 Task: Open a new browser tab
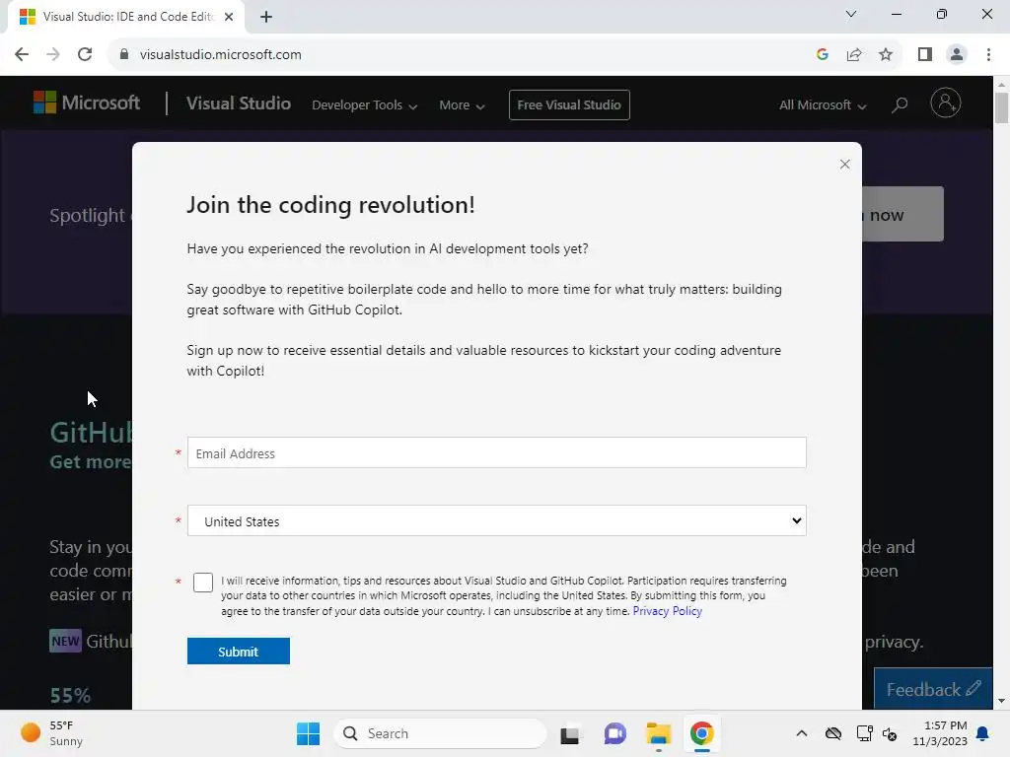click(x=266, y=17)
